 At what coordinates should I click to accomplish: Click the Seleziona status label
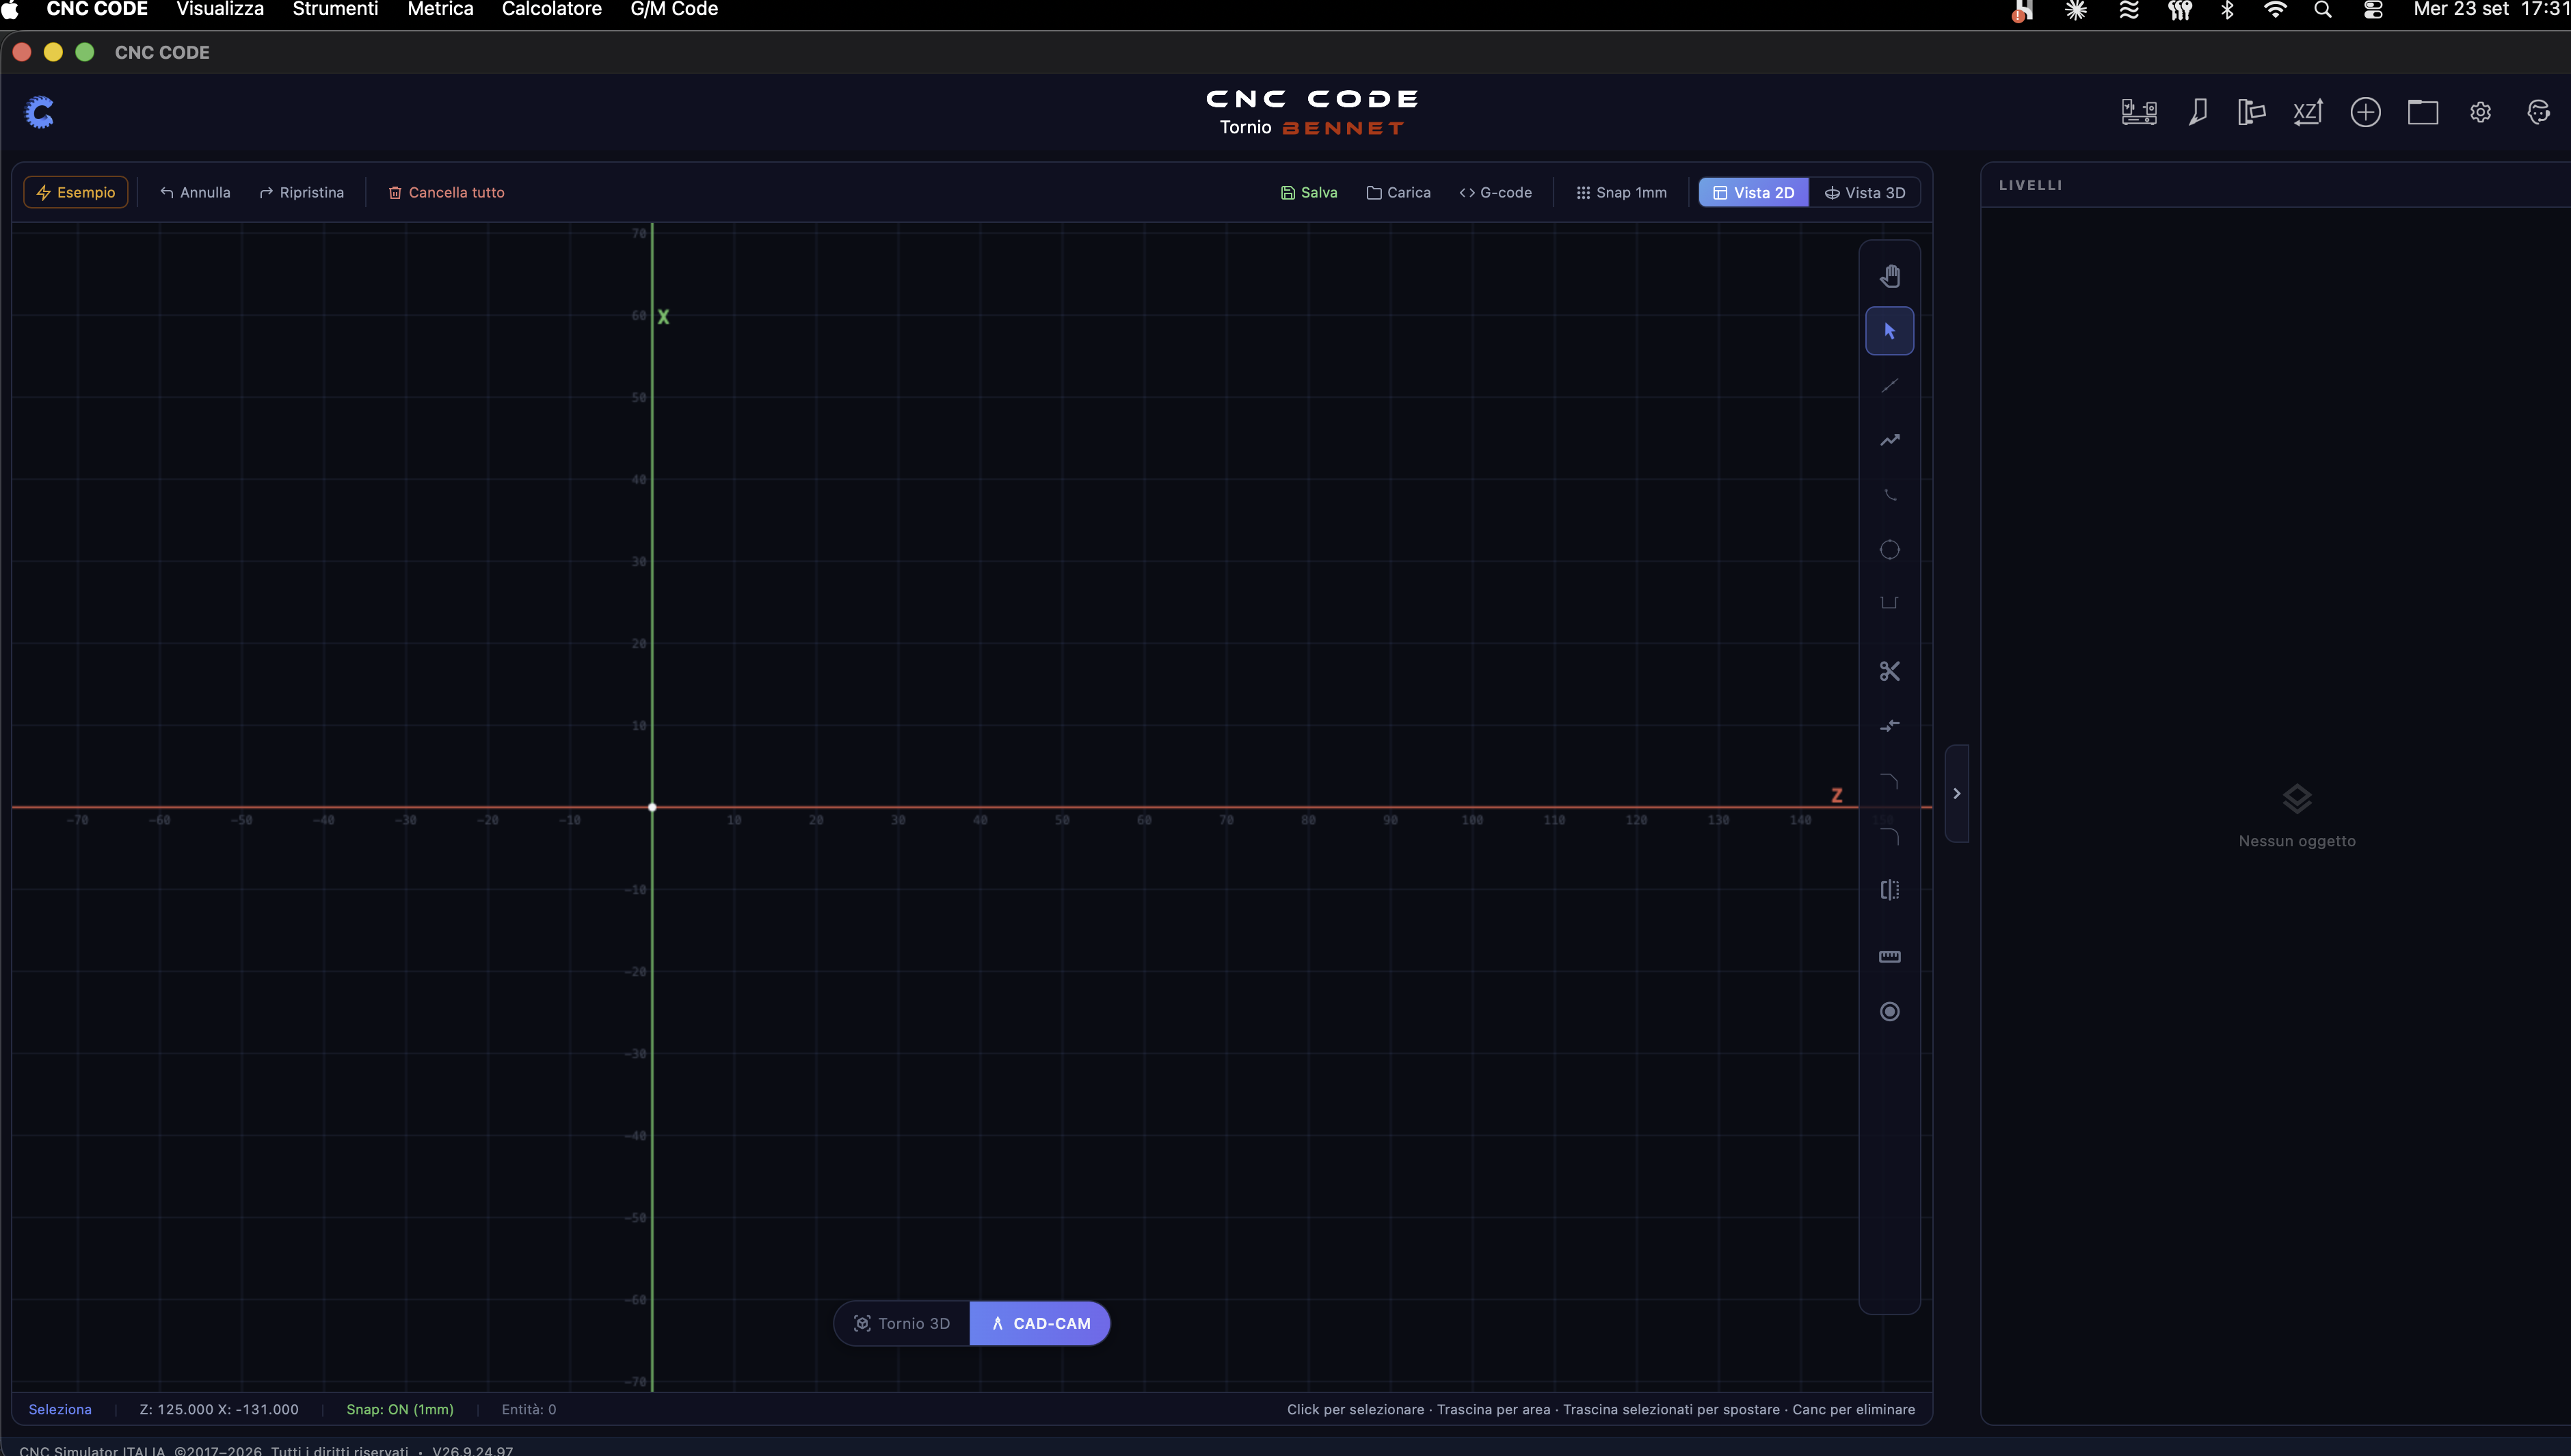[x=60, y=1409]
